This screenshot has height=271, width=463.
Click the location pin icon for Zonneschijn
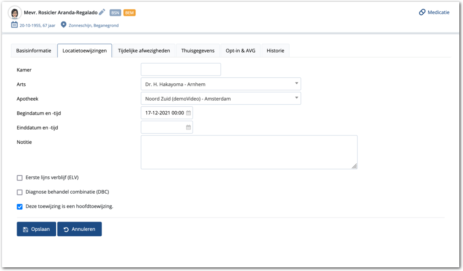click(64, 25)
